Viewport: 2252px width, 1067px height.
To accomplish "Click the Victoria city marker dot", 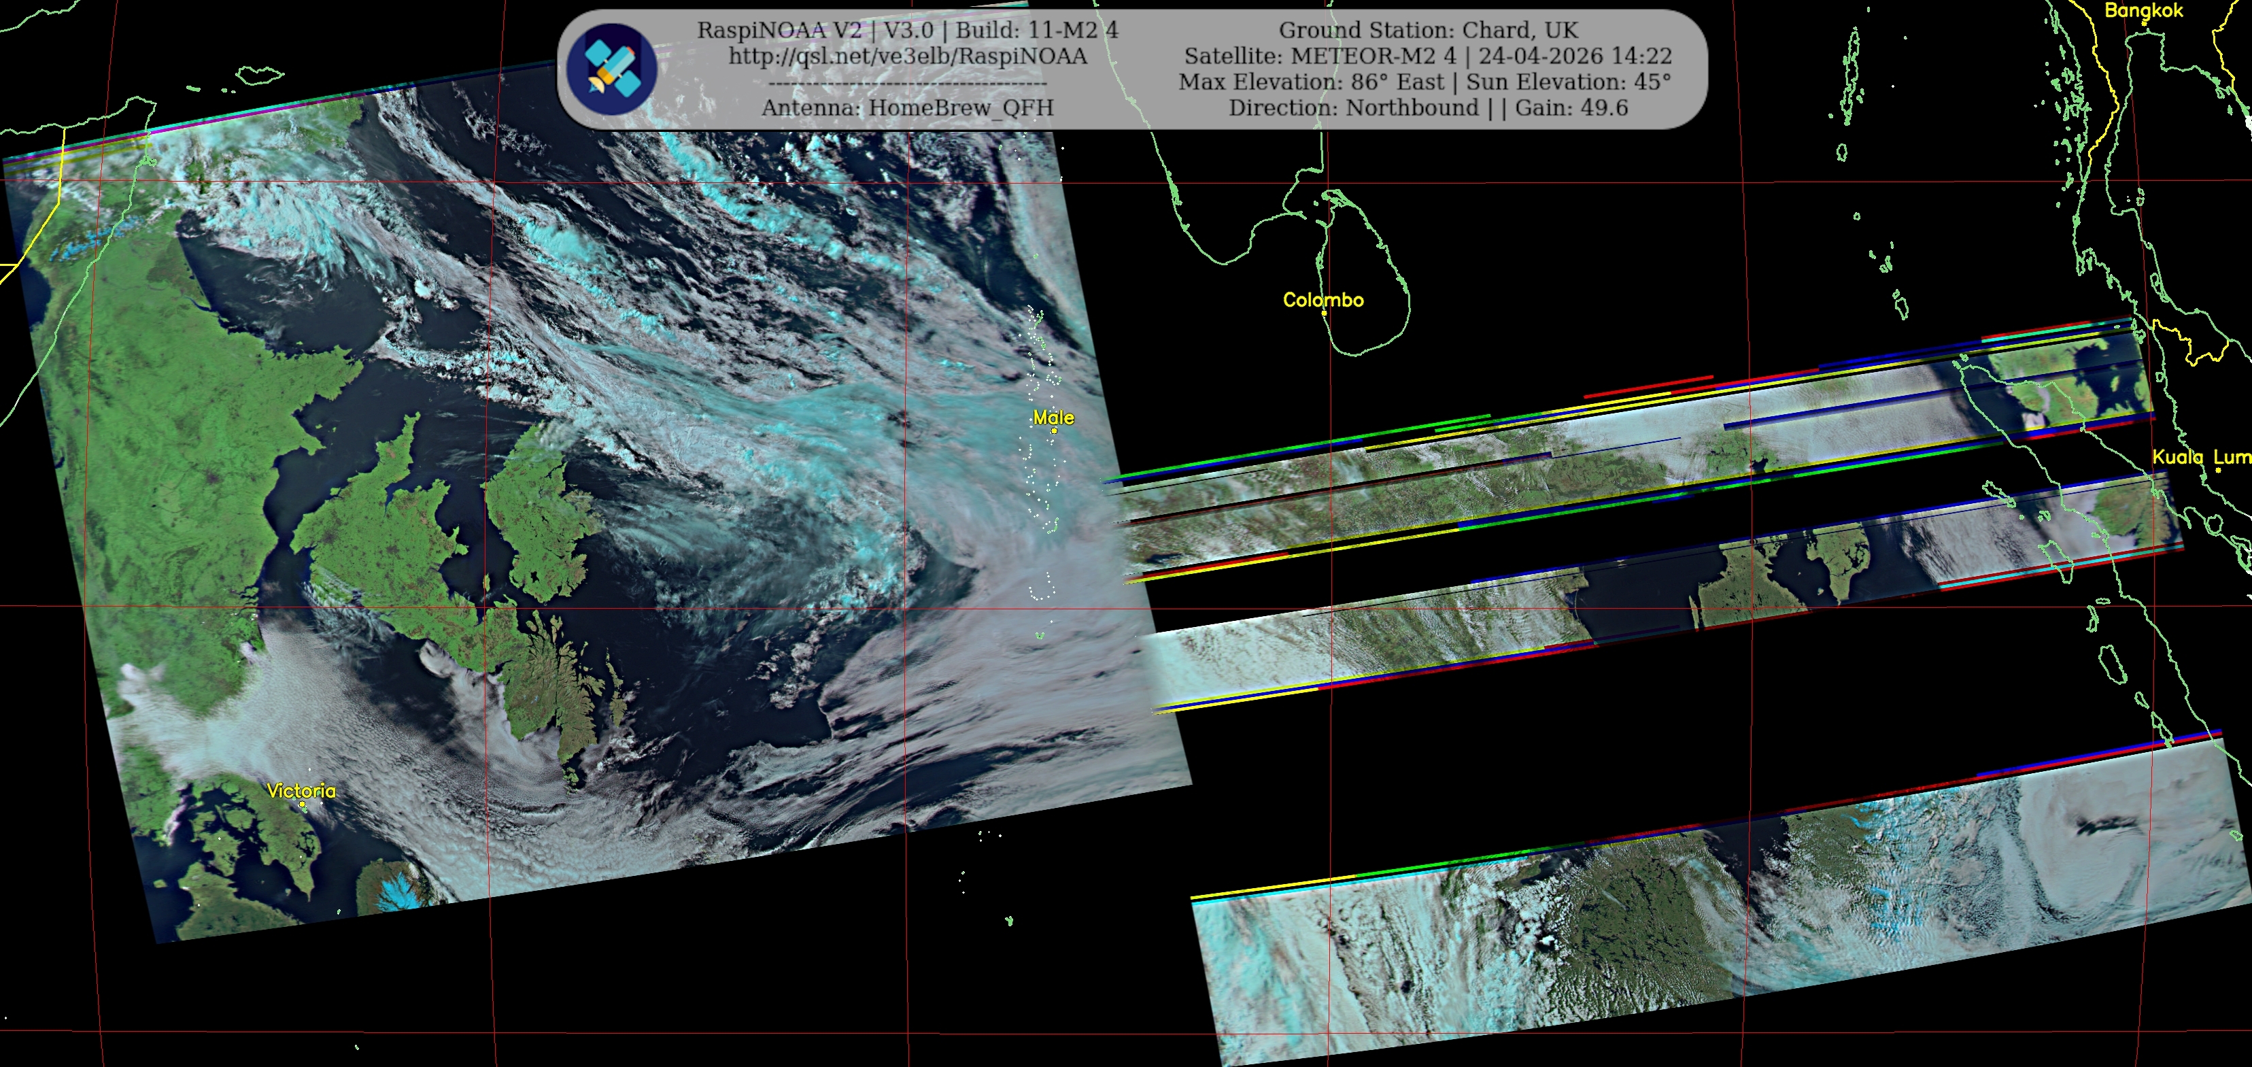I will pyautogui.click(x=303, y=805).
